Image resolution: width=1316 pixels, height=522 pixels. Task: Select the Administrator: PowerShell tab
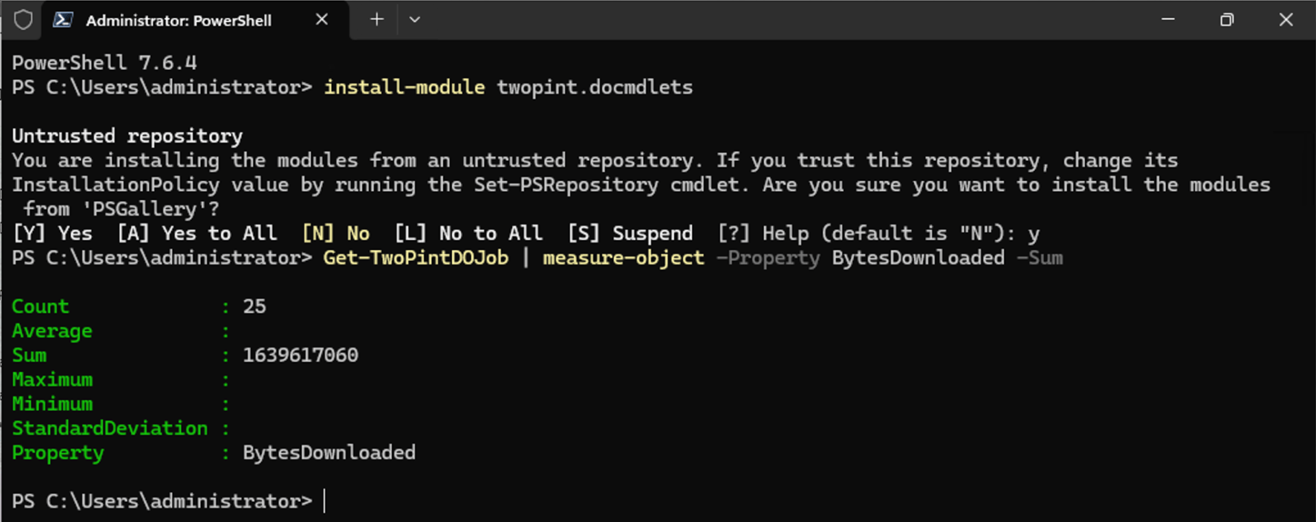[x=178, y=21]
